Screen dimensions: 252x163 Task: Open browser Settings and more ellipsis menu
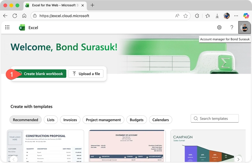point(236,16)
